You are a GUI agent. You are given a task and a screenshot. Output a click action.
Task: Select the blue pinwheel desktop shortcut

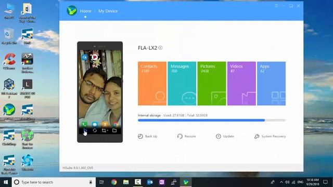(27, 163)
